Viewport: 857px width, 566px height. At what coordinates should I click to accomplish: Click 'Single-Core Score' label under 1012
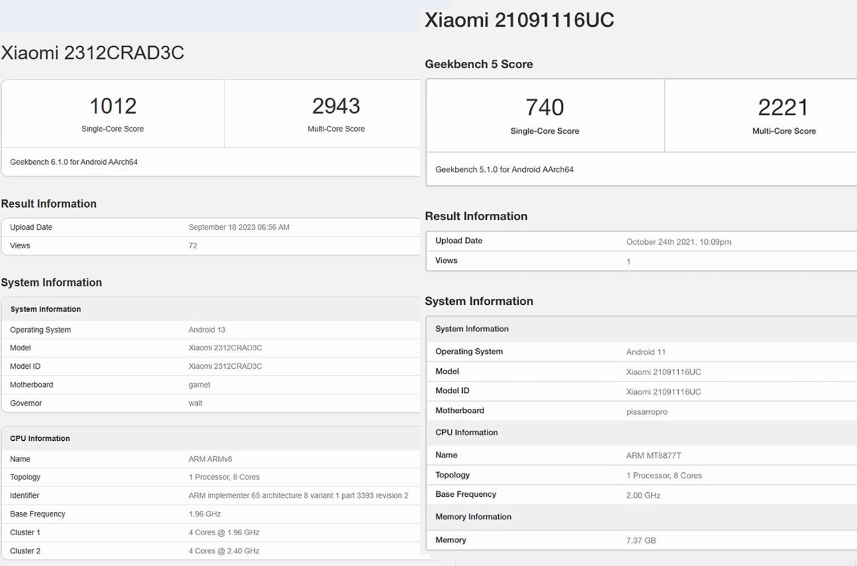pyautogui.click(x=113, y=129)
